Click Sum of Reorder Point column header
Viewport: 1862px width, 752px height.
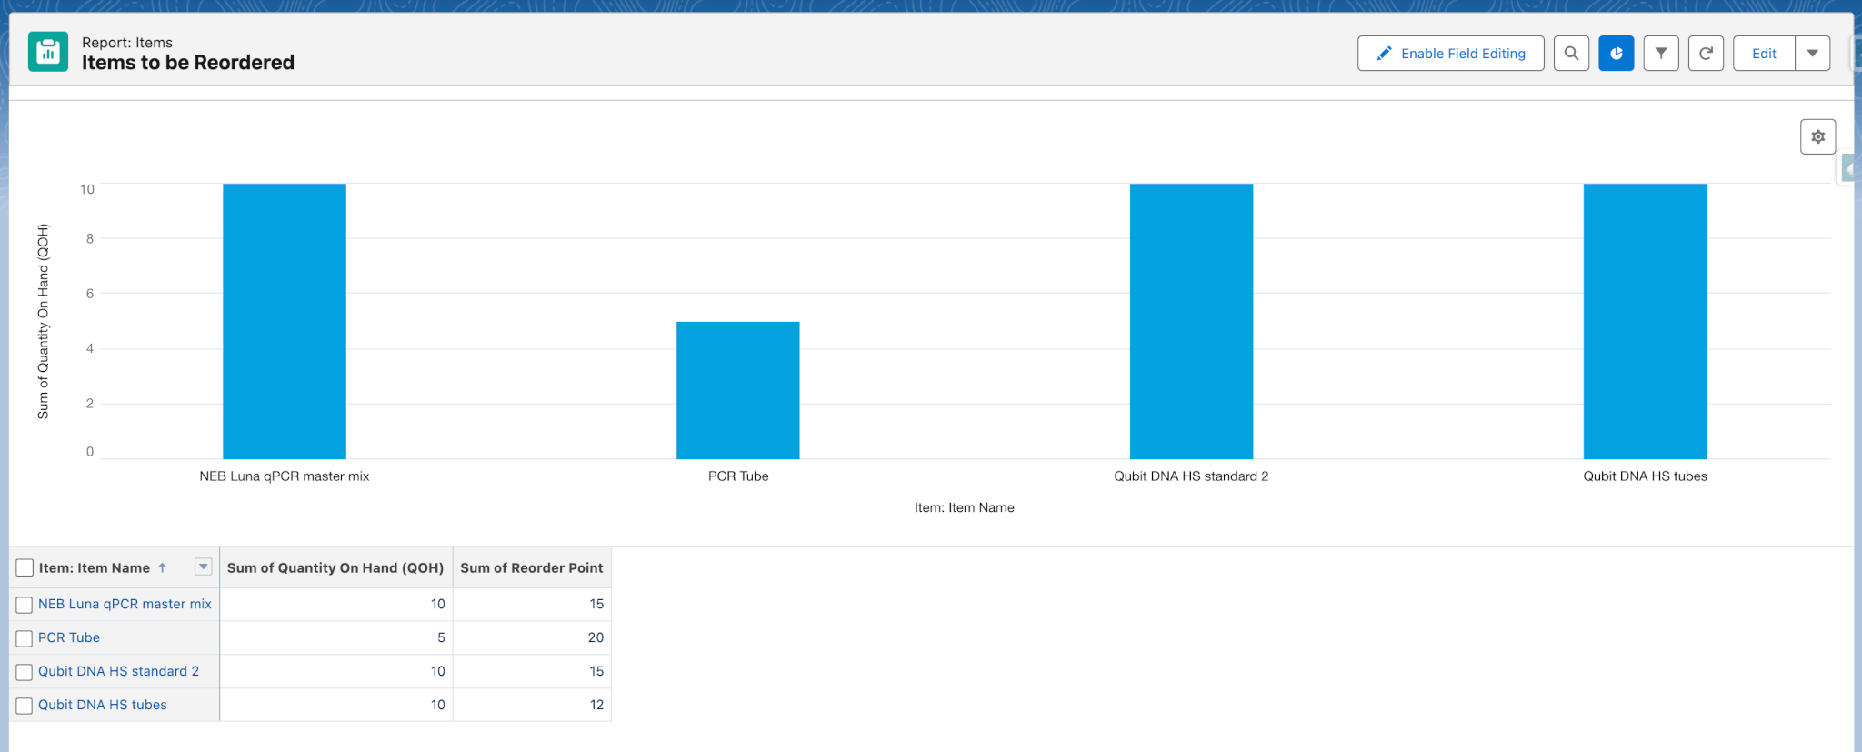click(x=532, y=567)
